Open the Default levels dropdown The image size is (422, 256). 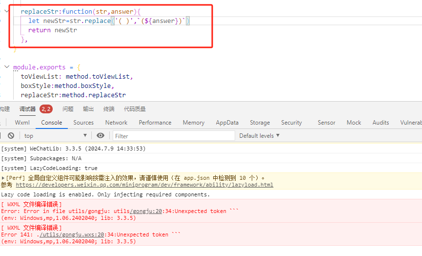tap(259, 135)
